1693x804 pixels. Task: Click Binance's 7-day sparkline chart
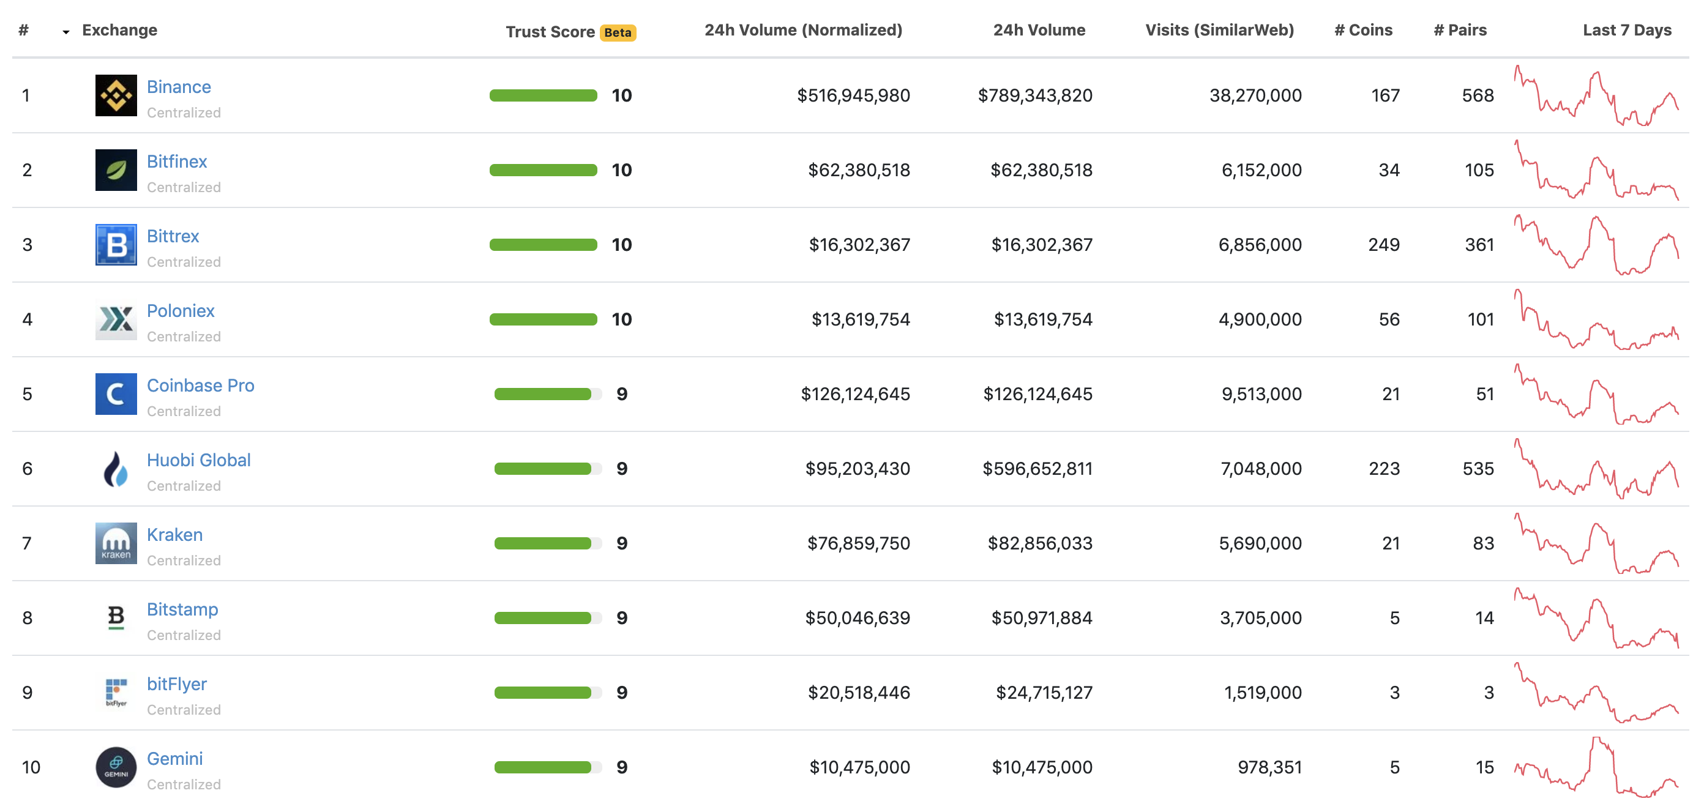pyautogui.click(x=1596, y=95)
